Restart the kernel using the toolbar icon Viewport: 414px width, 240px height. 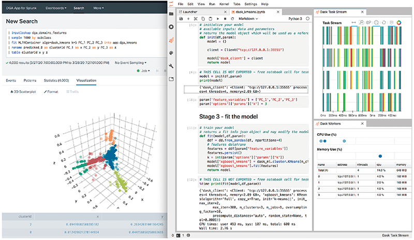(x=233, y=18)
